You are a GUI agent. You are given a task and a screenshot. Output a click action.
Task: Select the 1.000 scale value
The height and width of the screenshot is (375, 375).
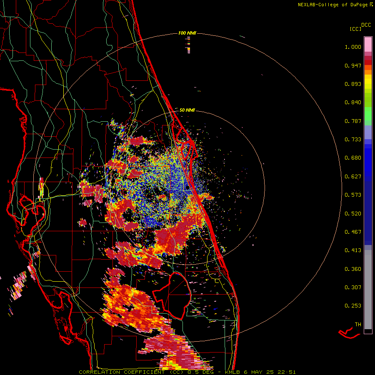[353, 47]
